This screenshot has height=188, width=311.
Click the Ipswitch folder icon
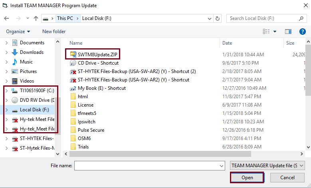73,122
